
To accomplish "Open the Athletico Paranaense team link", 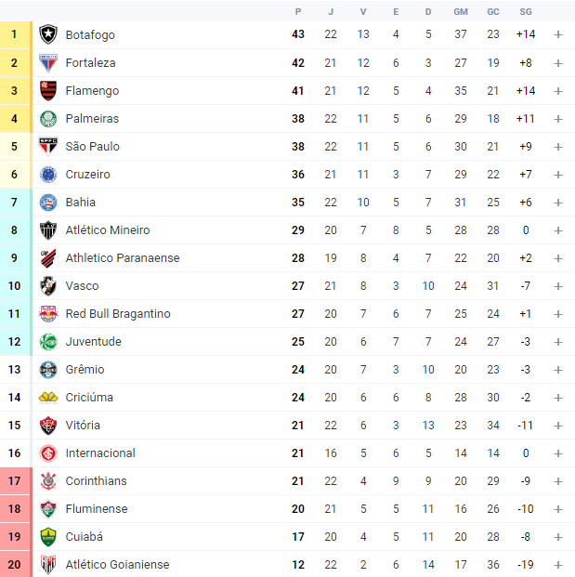I will pos(123,258).
